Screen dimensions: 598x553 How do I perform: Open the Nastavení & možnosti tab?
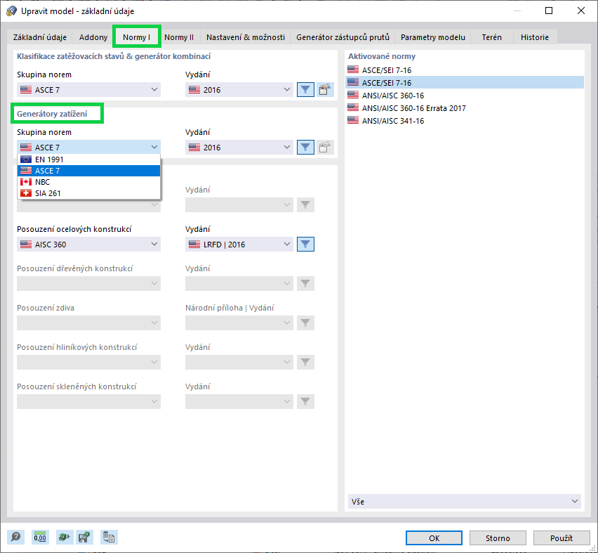click(x=246, y=37)
